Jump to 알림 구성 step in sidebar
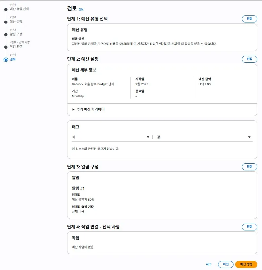Screen dimensions: 262x270 (16, 34)
